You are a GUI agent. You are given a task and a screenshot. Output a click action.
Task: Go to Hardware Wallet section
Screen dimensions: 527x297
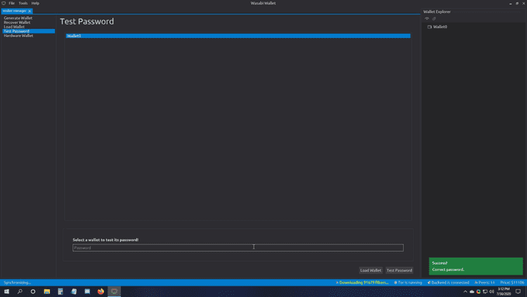point(18,35)
